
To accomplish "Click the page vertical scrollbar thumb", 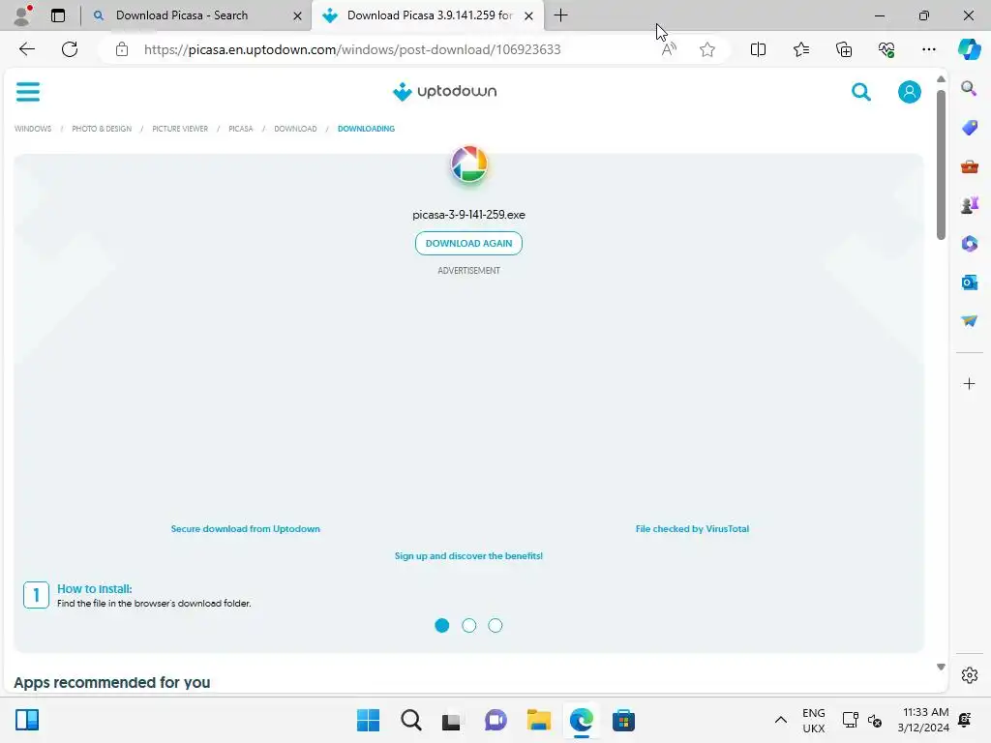I will [941, 164].
